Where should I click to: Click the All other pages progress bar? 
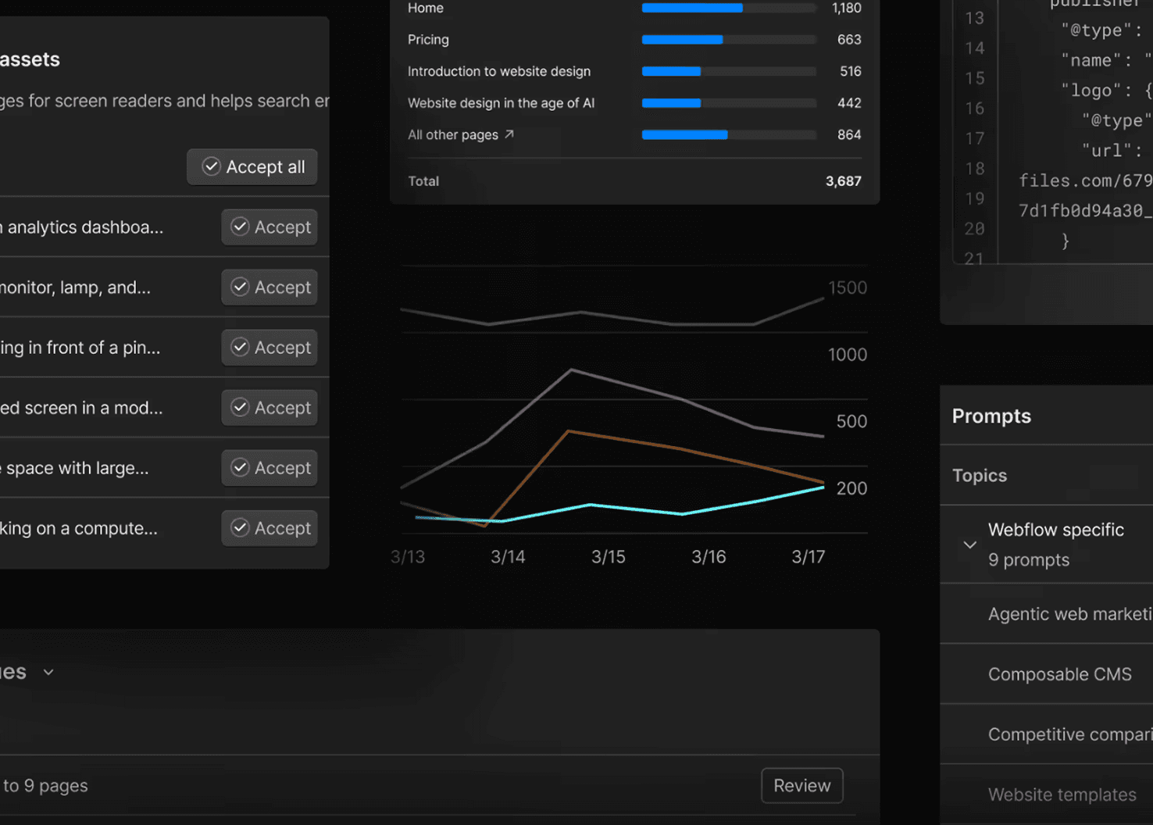(729, 134)
